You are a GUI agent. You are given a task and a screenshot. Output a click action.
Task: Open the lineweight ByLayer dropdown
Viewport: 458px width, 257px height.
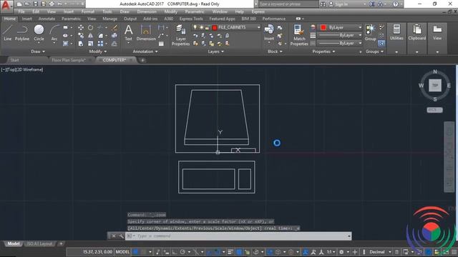tap(360, 35)
